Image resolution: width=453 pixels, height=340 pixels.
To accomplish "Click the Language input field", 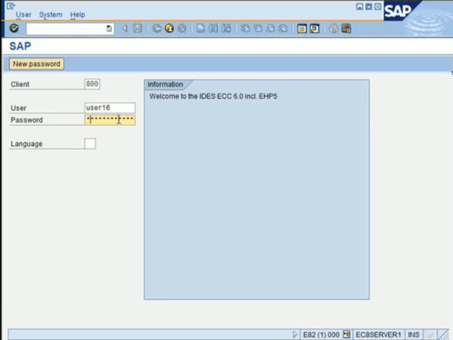I will 90,144.
